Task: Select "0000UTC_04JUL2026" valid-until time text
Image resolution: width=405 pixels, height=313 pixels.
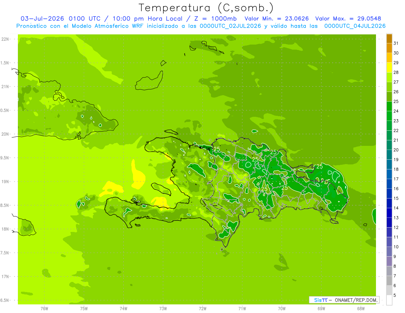Action: (x=355, y=26)
